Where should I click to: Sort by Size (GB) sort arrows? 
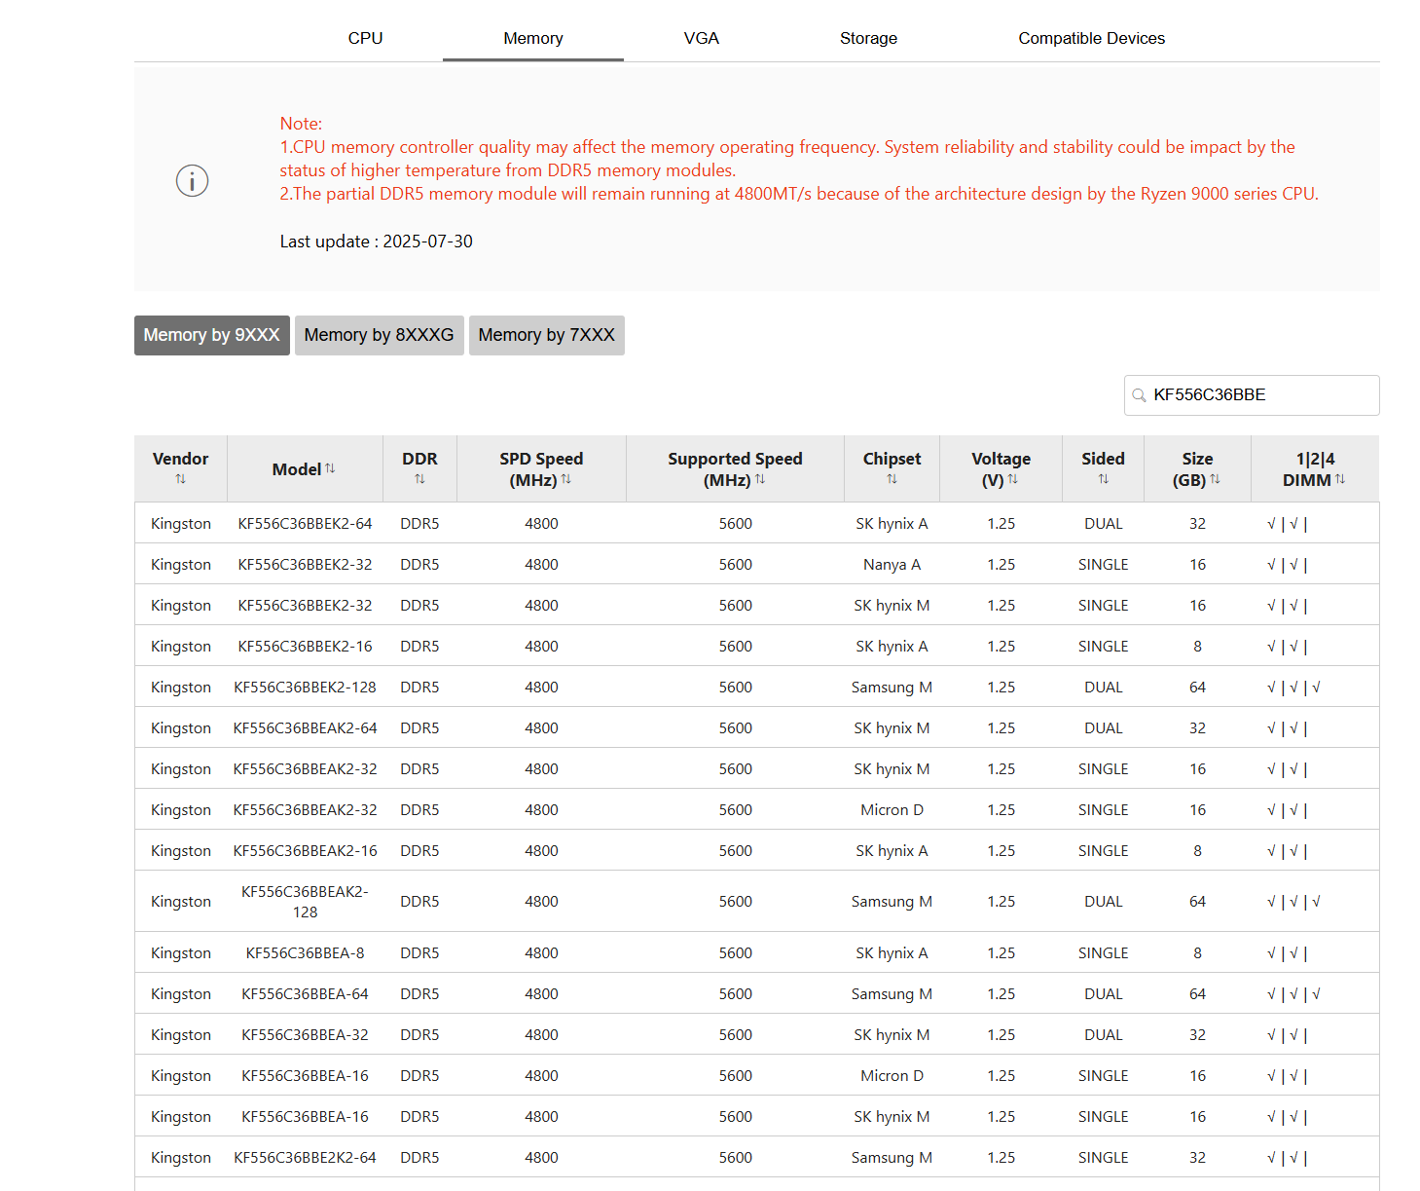pos(1215,479)
